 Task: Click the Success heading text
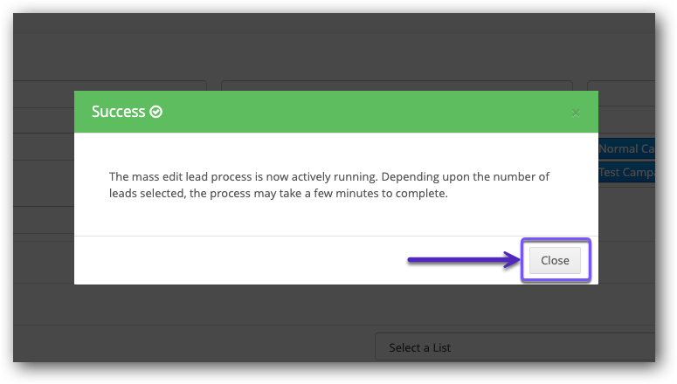(x=118, y=112)
